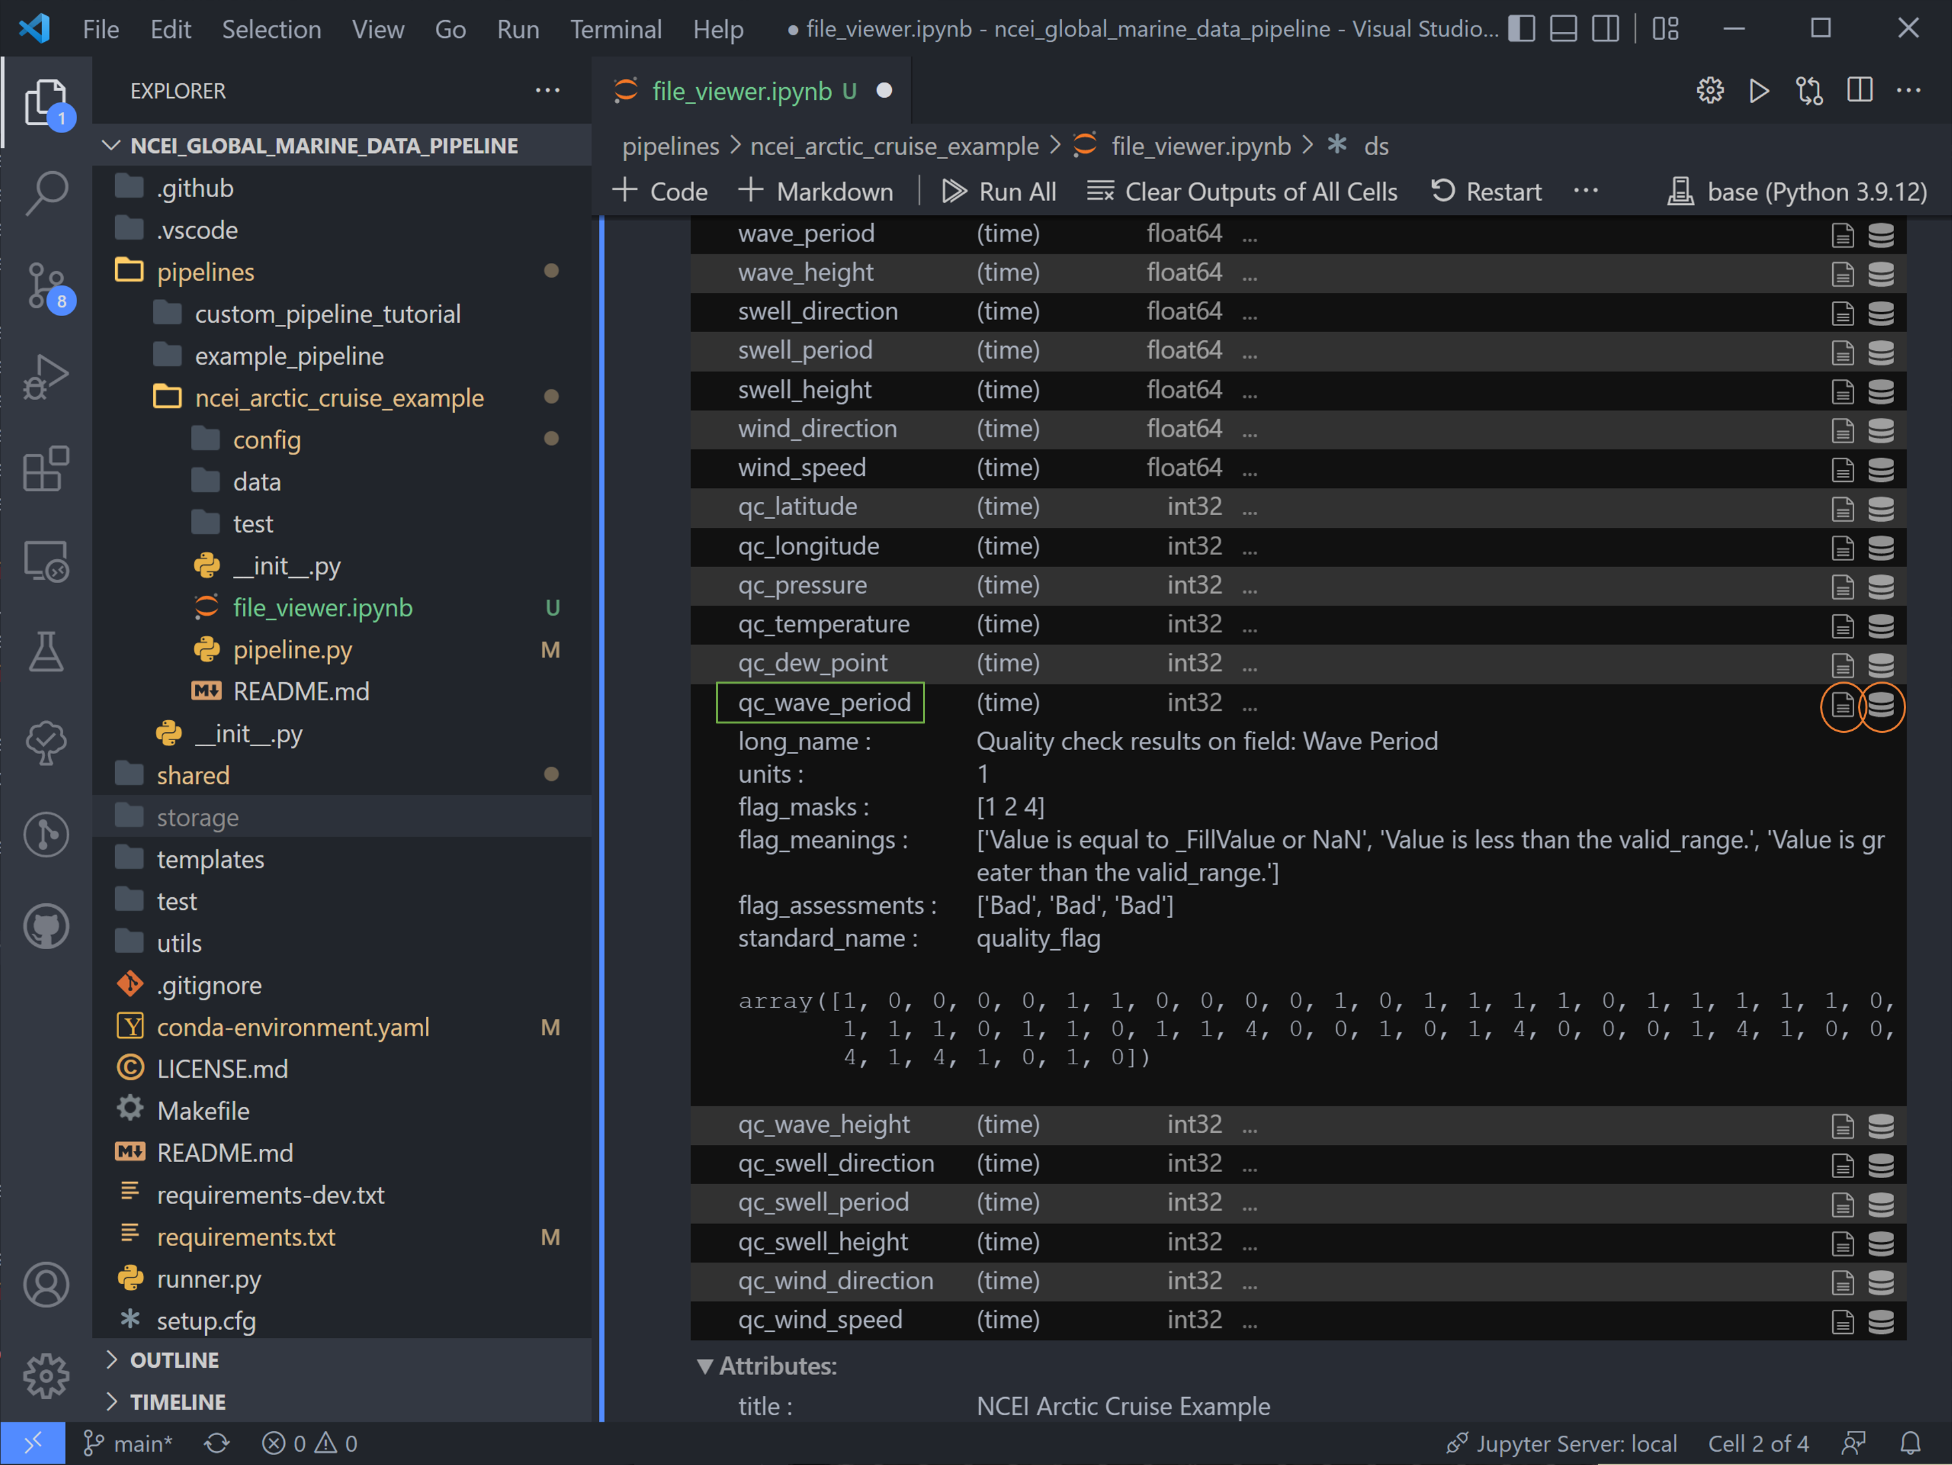Open the File menu
The width and height of the screenshot is (1952, 1465).
point(100,29)
